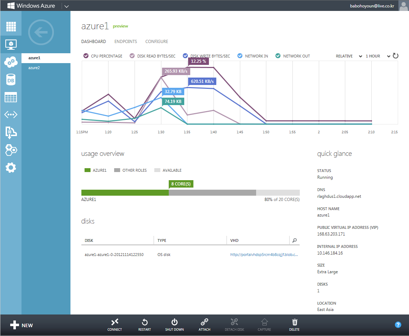Search the disks table with magnifier icon
409x336 pixels.
click(x=295, y=240)
